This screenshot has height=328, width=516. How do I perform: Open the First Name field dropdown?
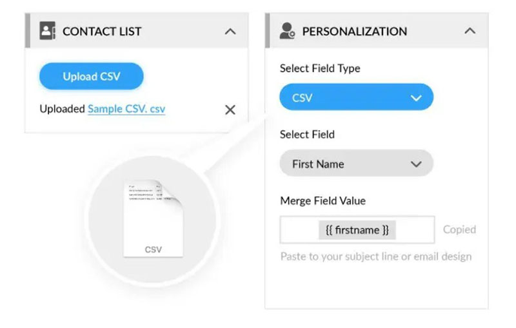[x=357, y=163]
